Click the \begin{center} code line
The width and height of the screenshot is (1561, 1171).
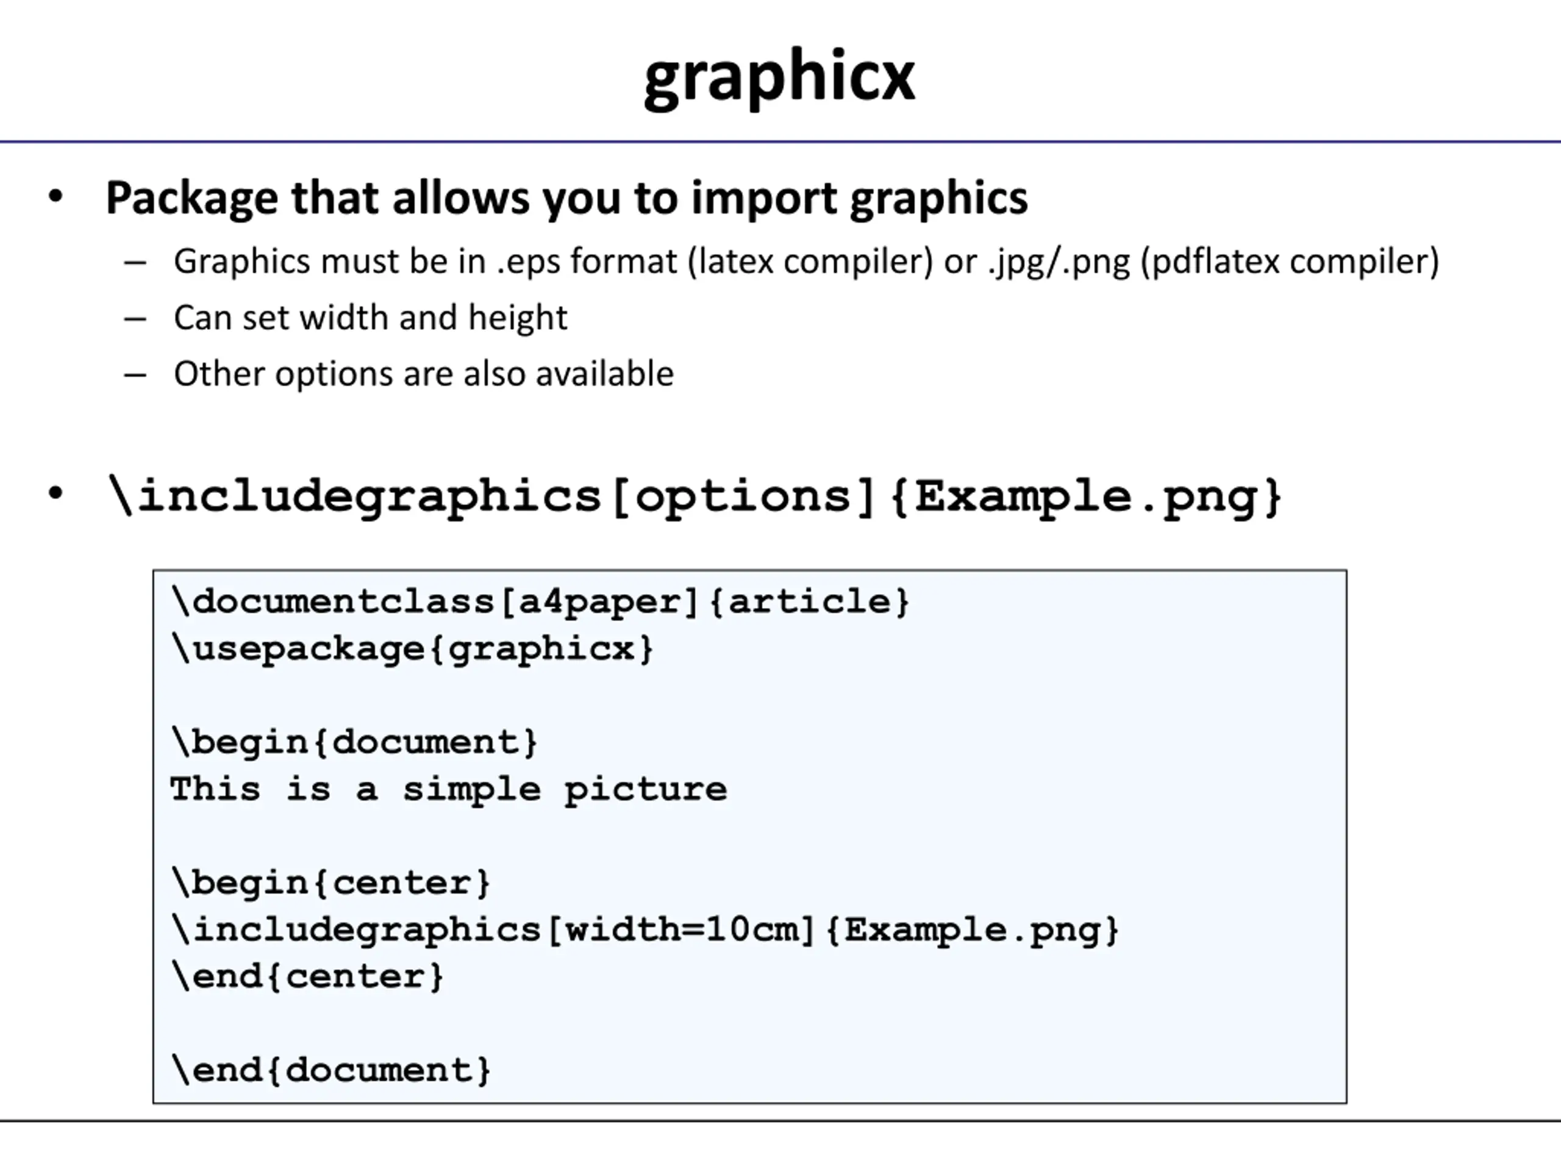pyautogui.click(x=331, y=883)
